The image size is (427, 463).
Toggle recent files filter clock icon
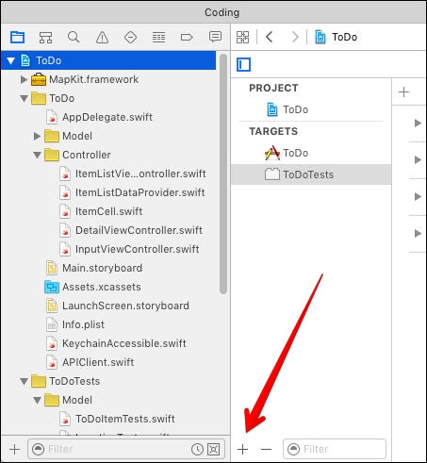click(197, 449)
